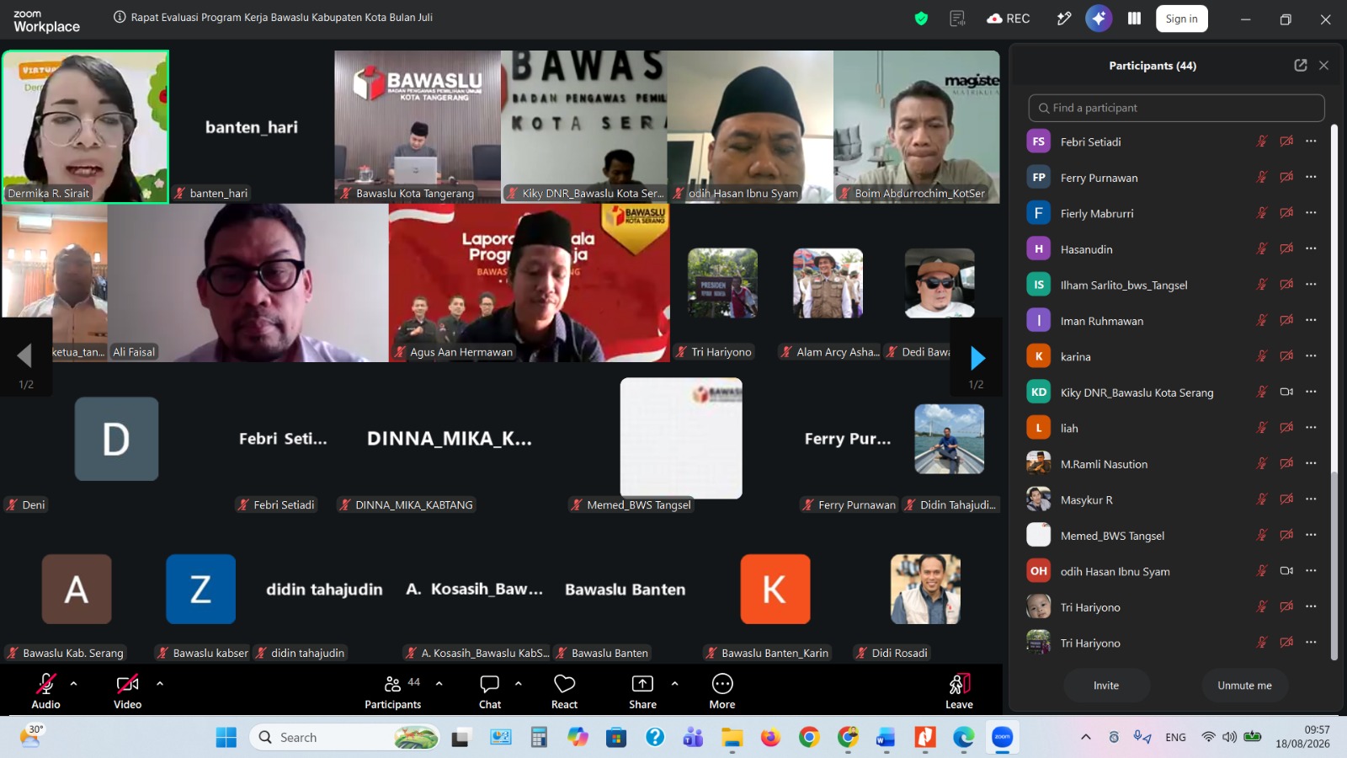
Task: Open Chat from the meeting toolbar
Action: 490,691
